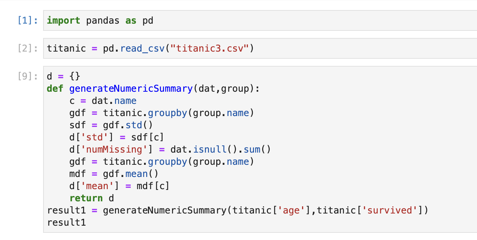Screen dimensions: 477x240
Task: Select the cell prompt labeled [2]:
Action: (x=28, y=48)
